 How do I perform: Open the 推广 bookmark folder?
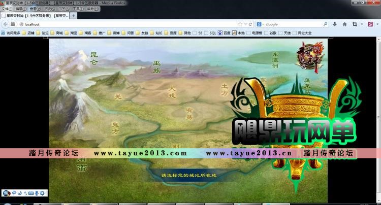100,33
